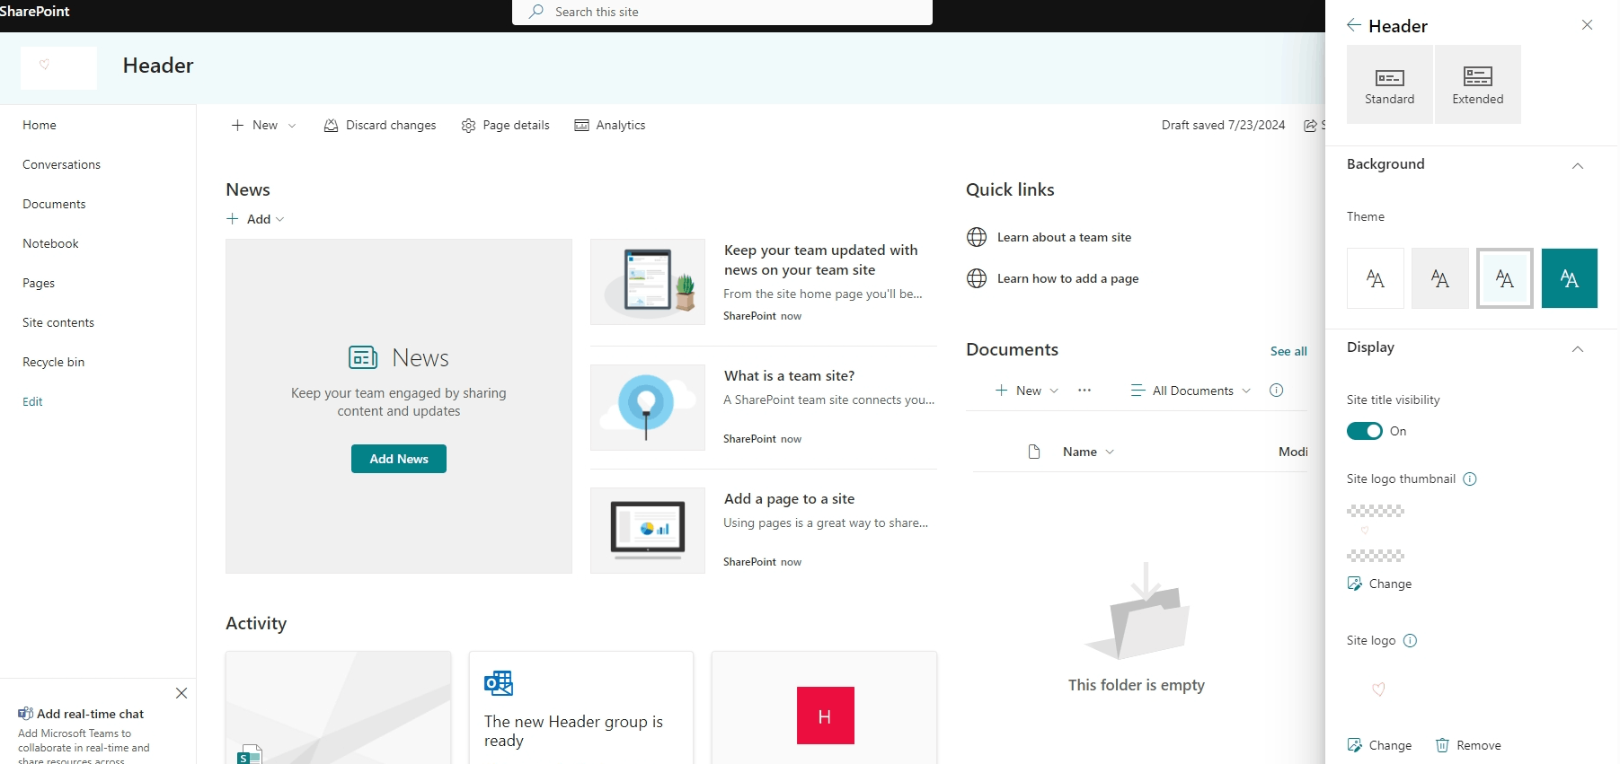Click See all link in Documents

pos(1288,351)
